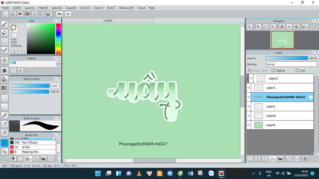Enable the Clipping checkbox
The image size is (319, 179).
point(274,71)
